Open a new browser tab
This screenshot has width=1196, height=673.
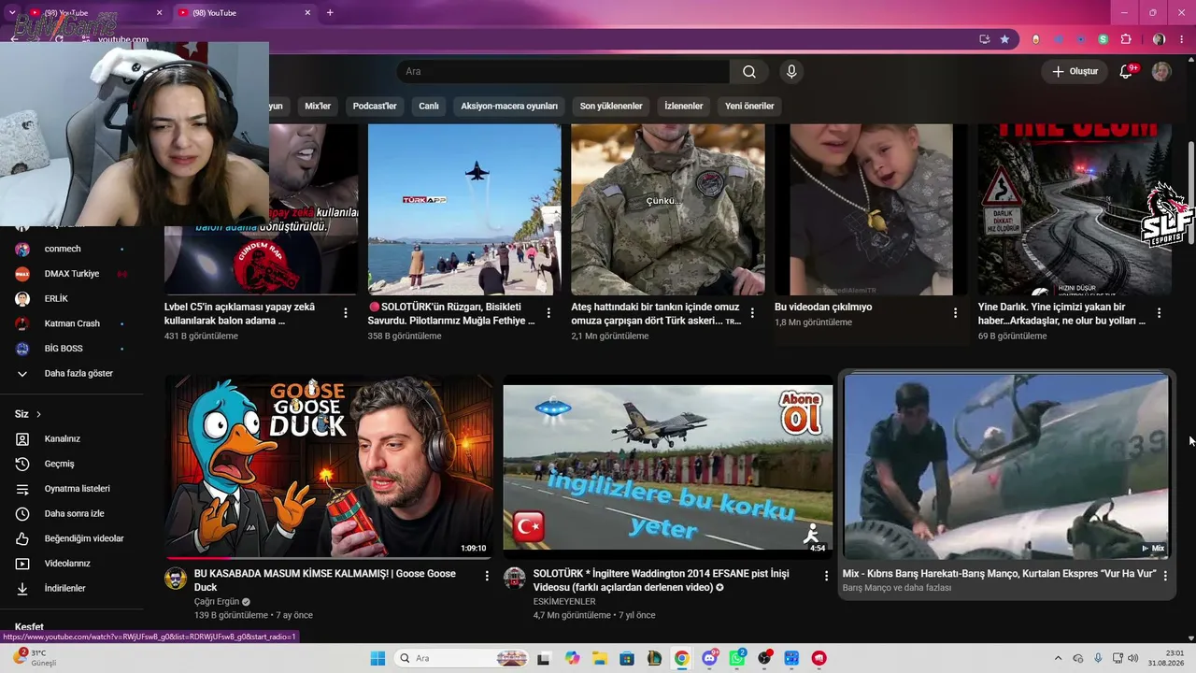pyautogui.click(x=330, y=12)
